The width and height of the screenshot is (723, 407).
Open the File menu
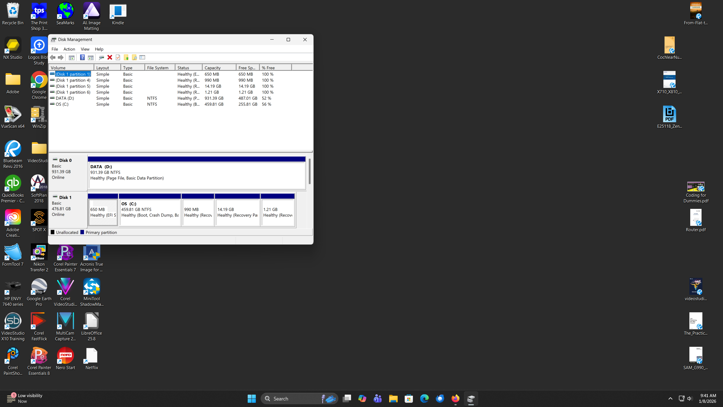(x=55, y=49)
